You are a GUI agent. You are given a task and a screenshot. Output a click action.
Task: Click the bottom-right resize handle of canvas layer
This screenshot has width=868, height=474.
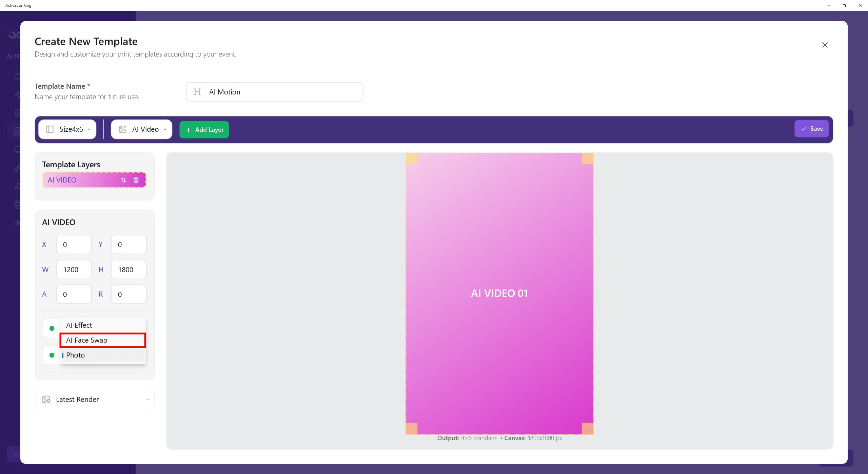click(x=588, y=428)
